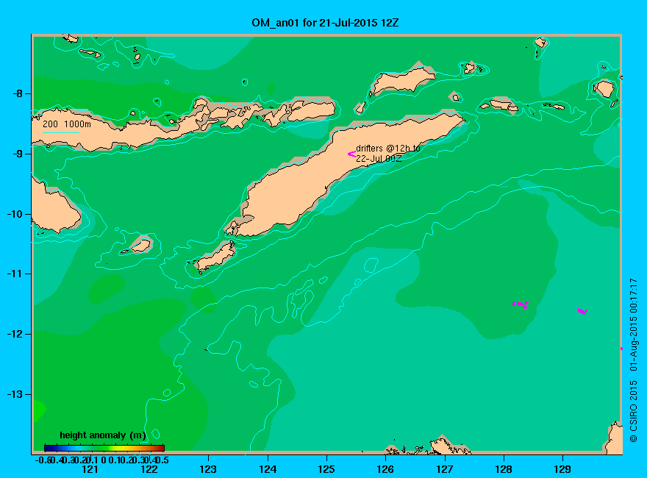Click the longitude label 128
The image size is (647, 478).
pos(504,469)
